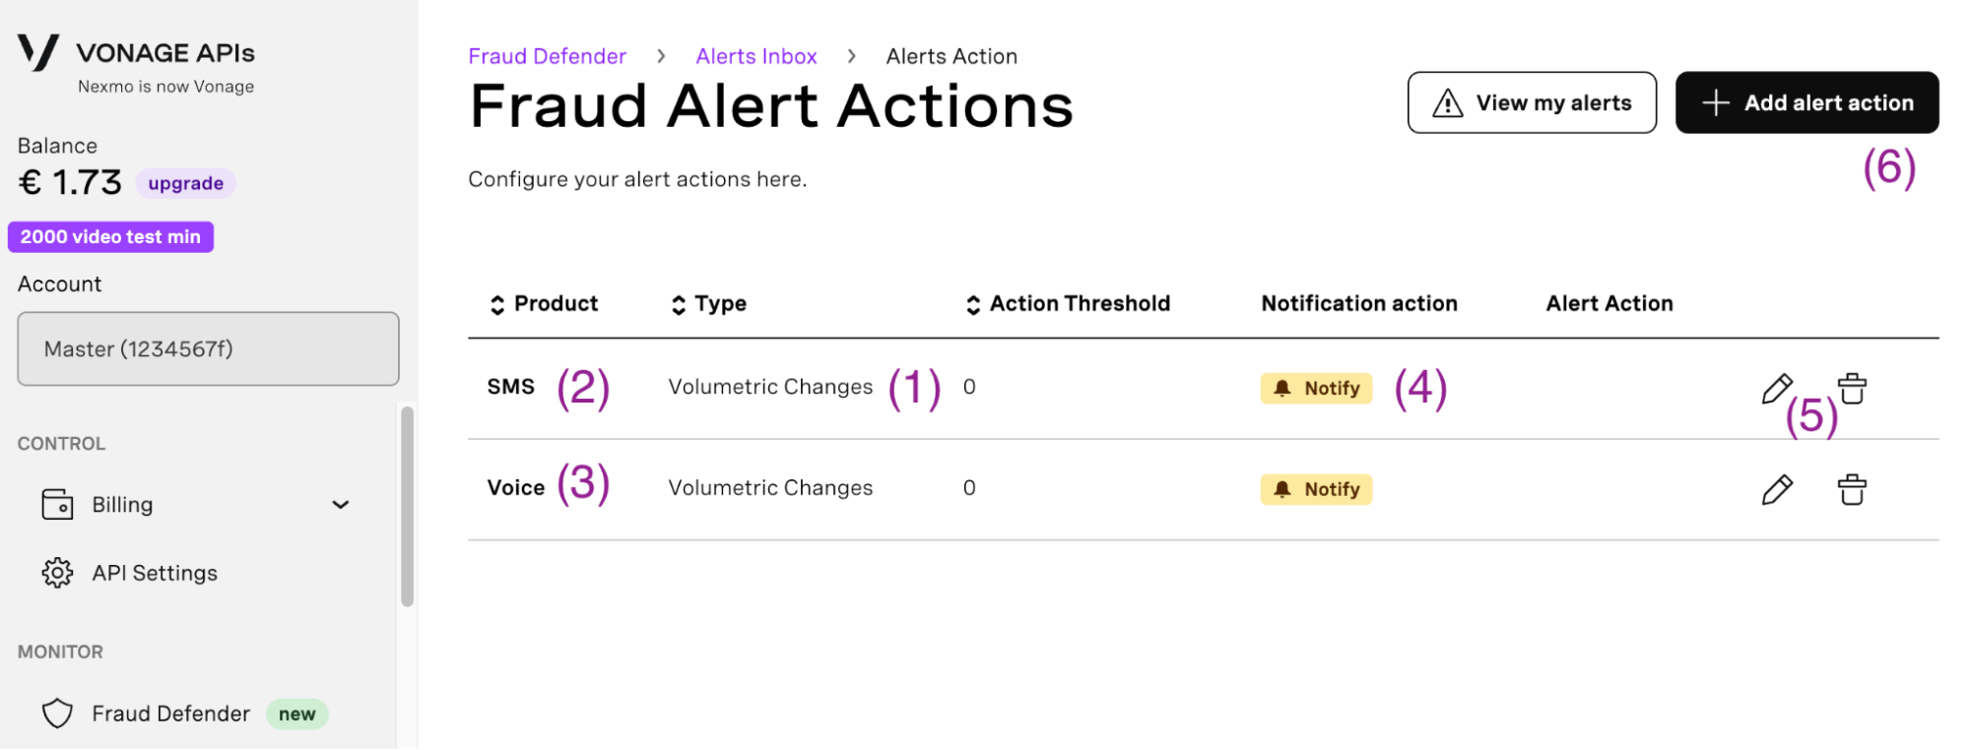The height and width of the screenshot is (750, 1969).
Task: Select the Master account field
Action: 207,348
